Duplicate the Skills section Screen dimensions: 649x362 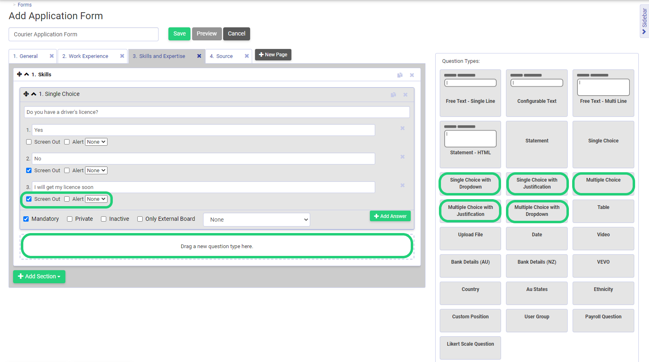click(x=400, y=75)
